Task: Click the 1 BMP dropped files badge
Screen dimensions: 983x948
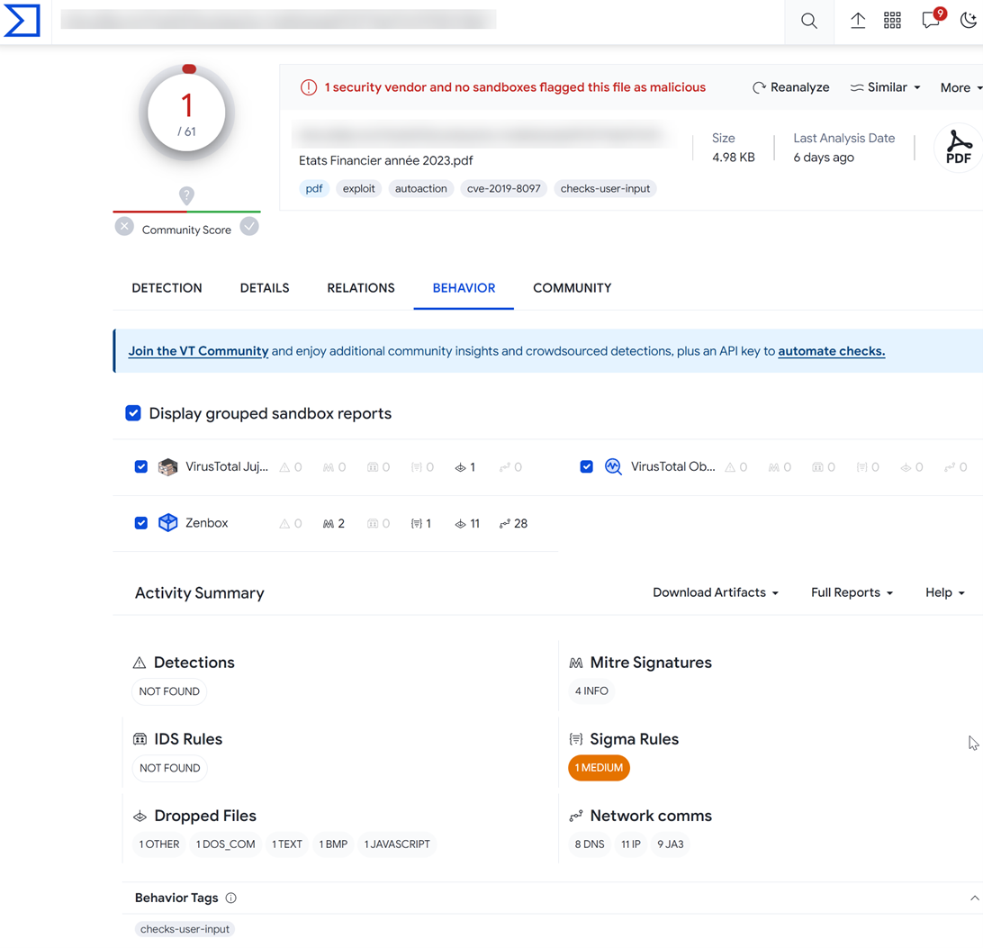Action: pos(333,844)
